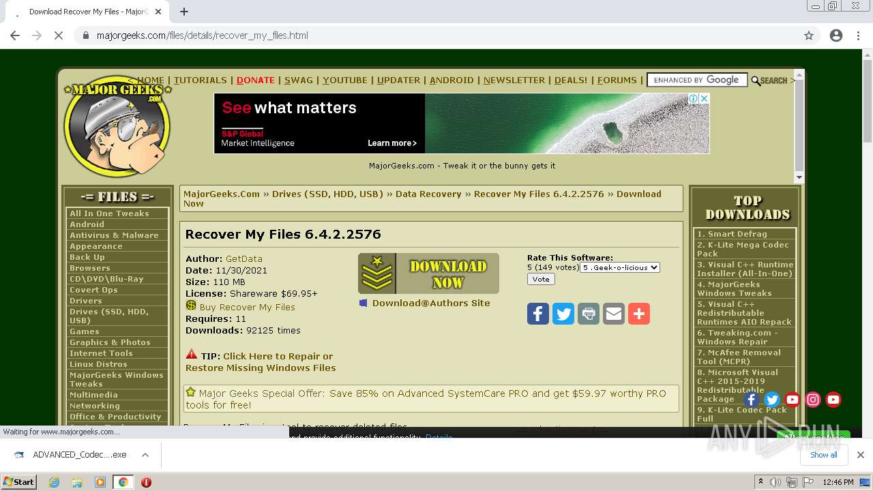Open the NEWSLETTER menu item
The image size is (873, 491).
(514, 80)
